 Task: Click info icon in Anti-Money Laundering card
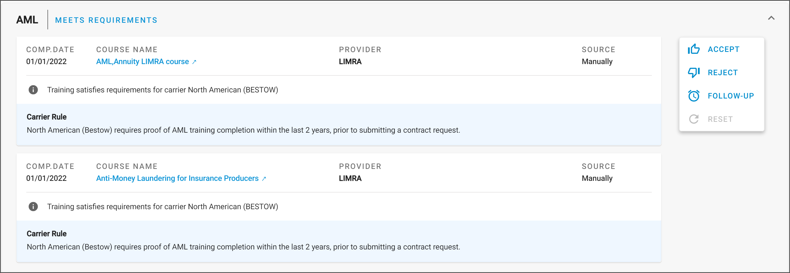point(33,207)
